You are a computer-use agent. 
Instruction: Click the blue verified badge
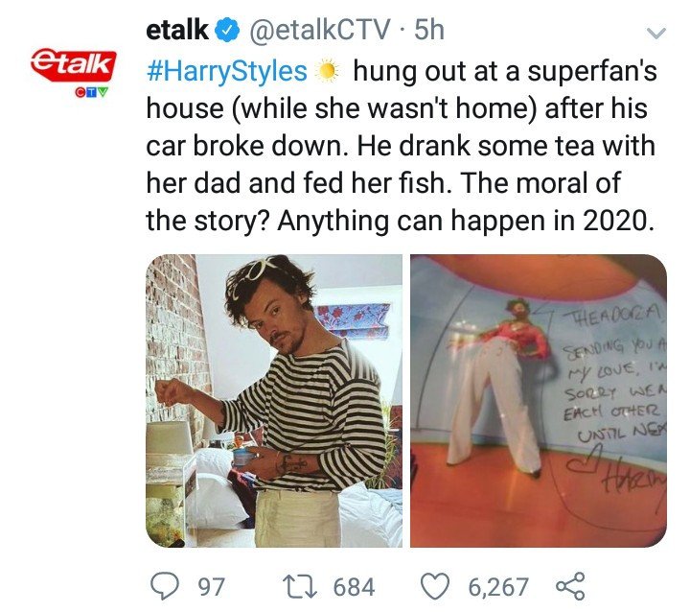[x=227, y=31]
